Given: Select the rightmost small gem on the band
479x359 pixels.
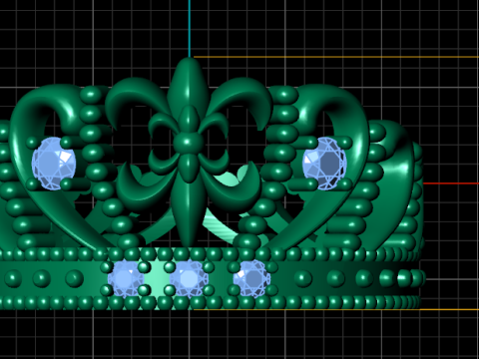Looking at the screenshot, I should click(251, 278).
